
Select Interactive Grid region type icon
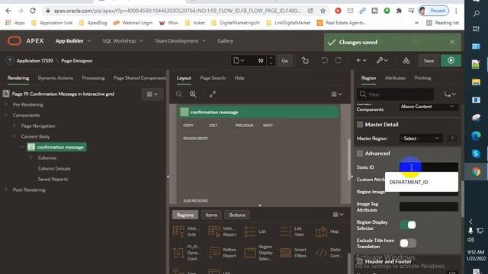click(178, 231)
